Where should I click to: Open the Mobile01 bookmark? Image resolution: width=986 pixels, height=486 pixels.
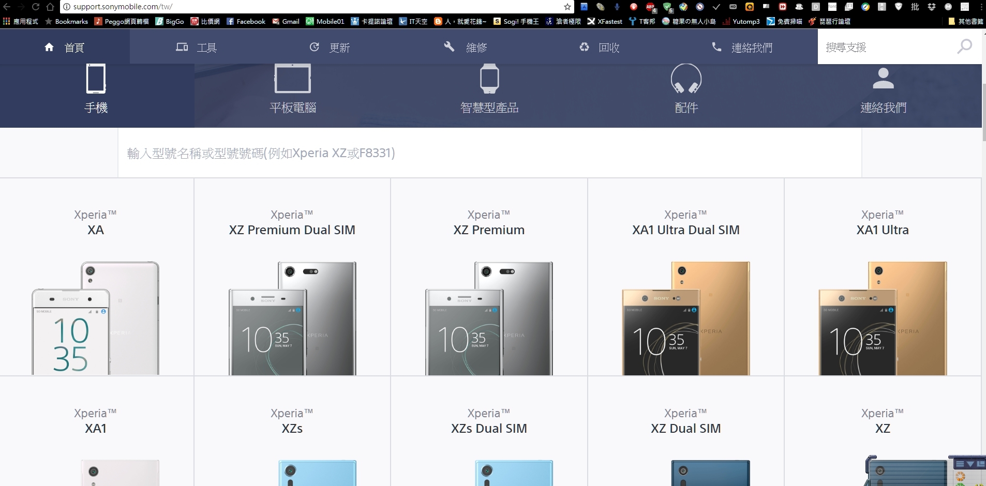tap(325, 21)
